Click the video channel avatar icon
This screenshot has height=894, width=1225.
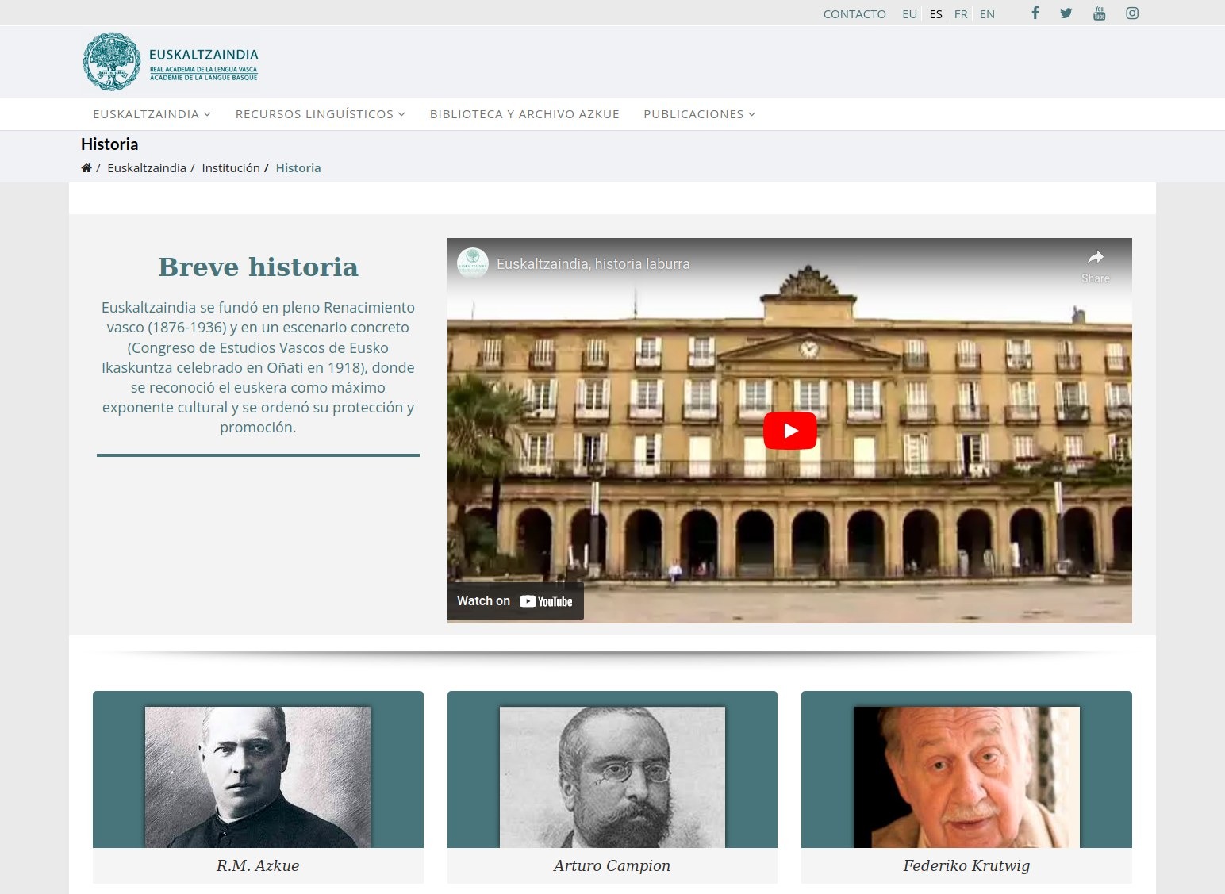coord(473,263)
